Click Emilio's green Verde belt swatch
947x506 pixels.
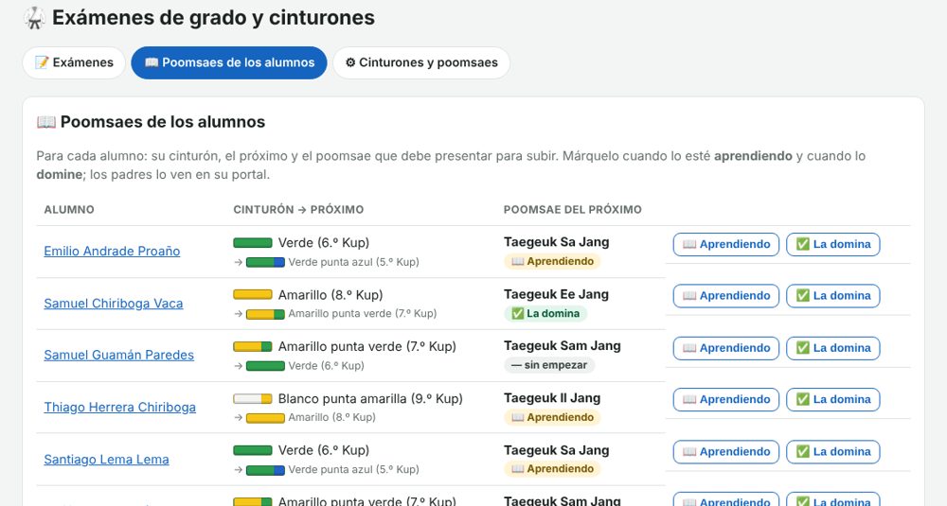253,242
